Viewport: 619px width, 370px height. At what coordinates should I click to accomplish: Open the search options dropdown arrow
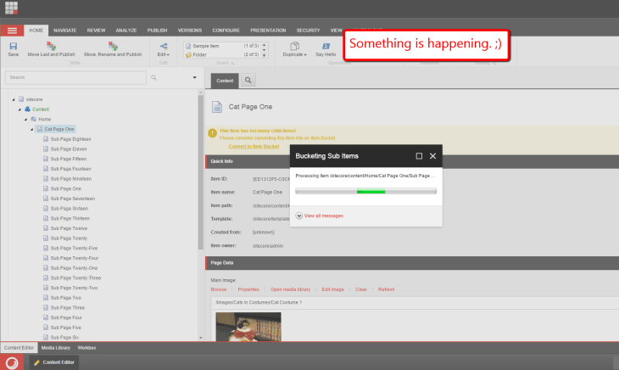pos(193,77)
